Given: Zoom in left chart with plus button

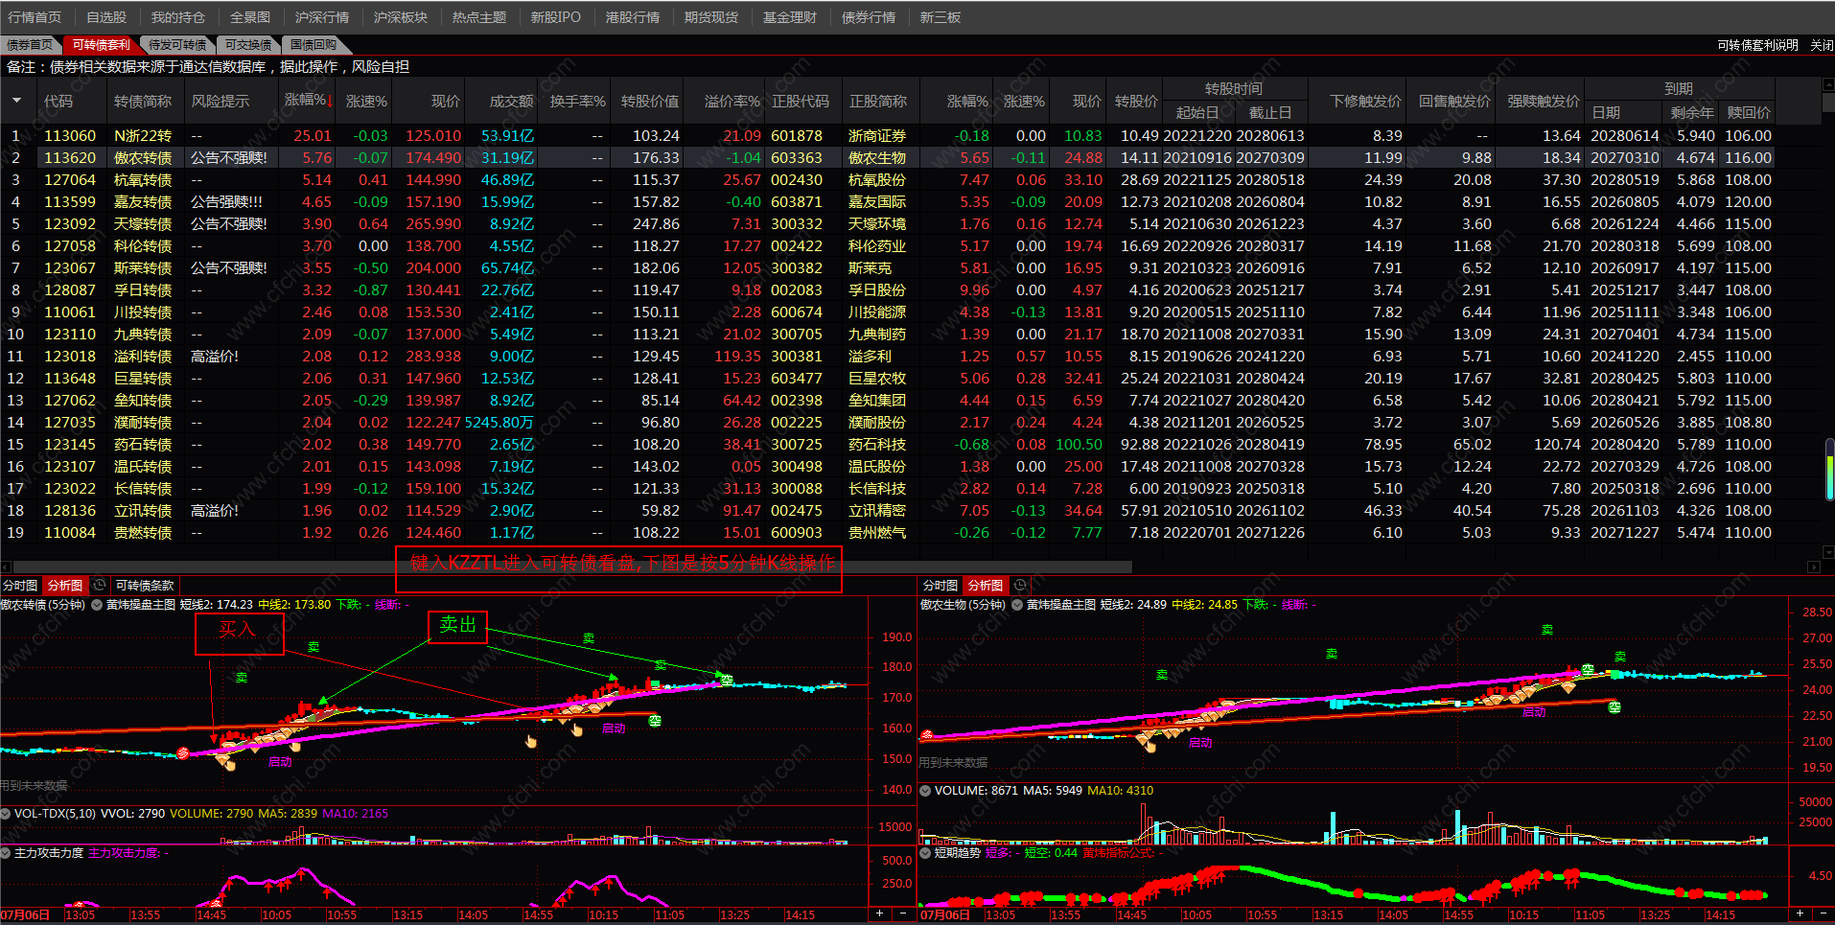Looking at the screenshot, I should point(880,913).
